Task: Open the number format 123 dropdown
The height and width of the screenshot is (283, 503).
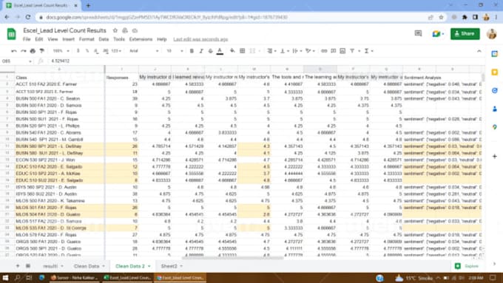Action: coord(116,51)
